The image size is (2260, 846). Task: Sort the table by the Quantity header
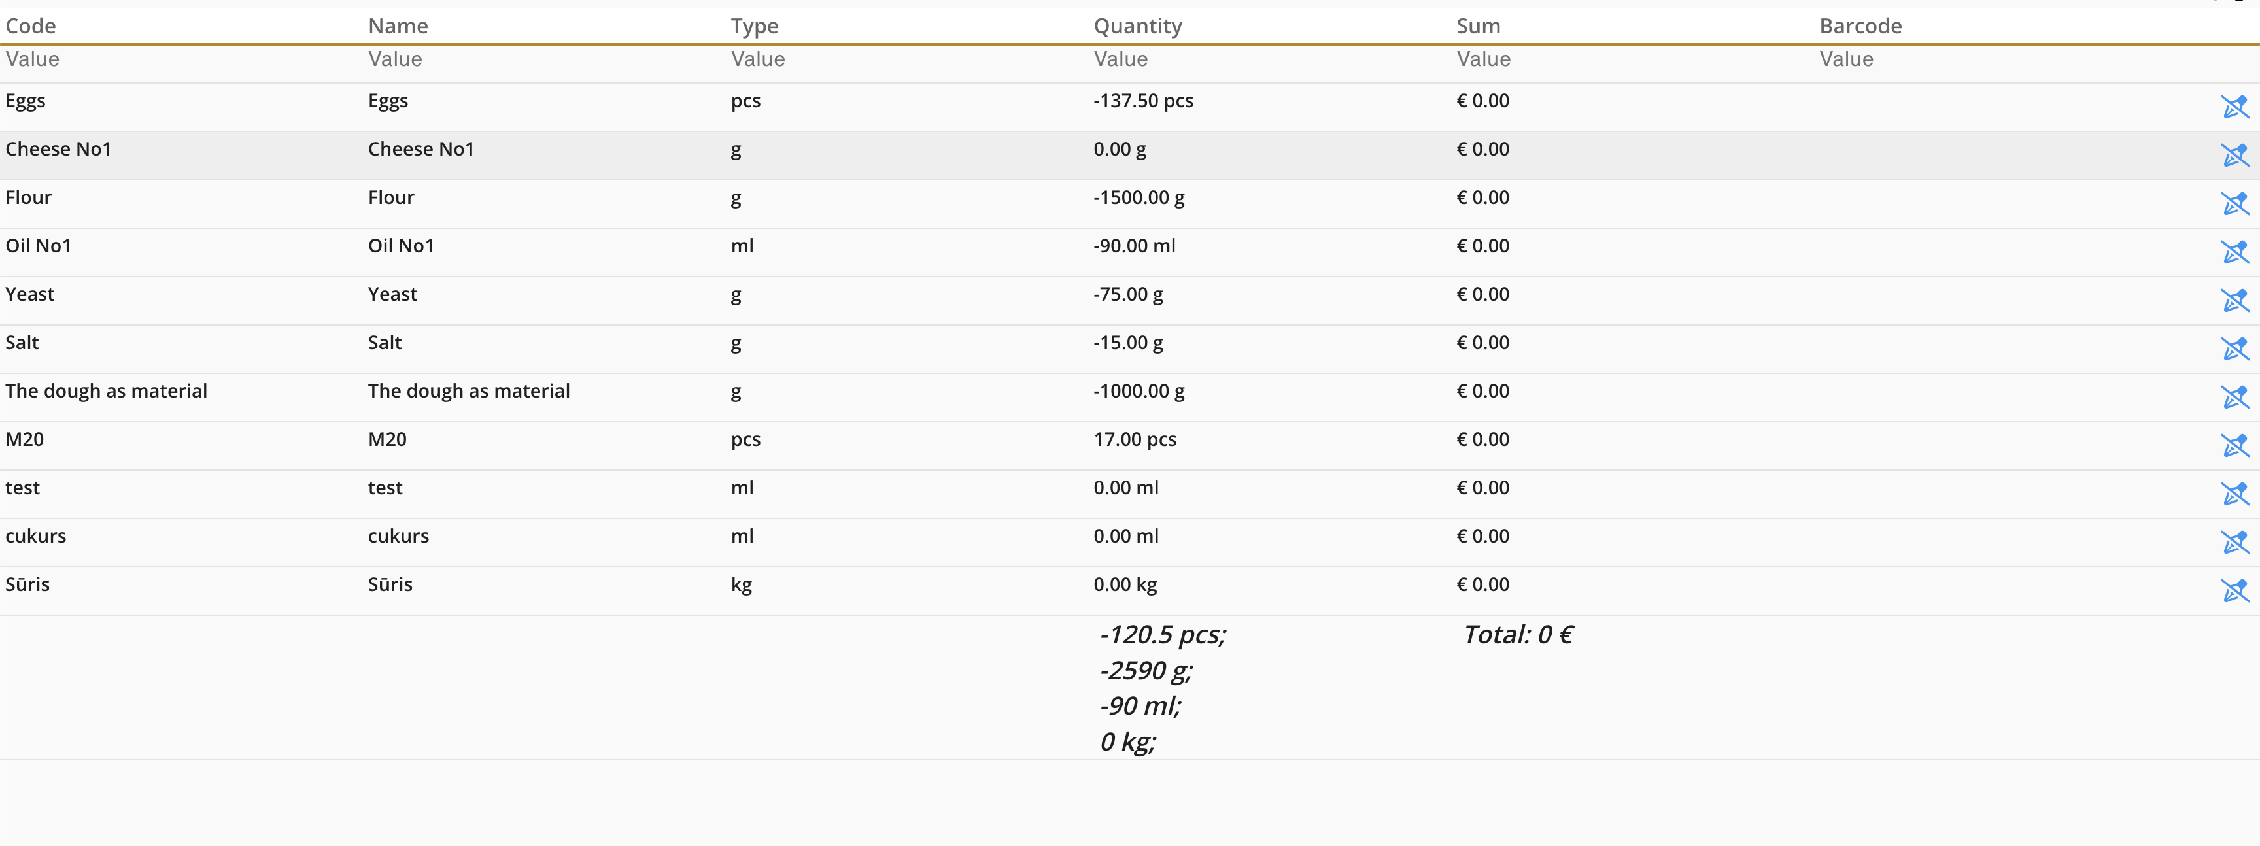[1137, 26]
